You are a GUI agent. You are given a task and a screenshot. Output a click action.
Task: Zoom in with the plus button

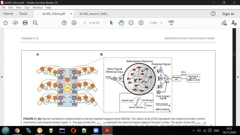click(141, 23)
